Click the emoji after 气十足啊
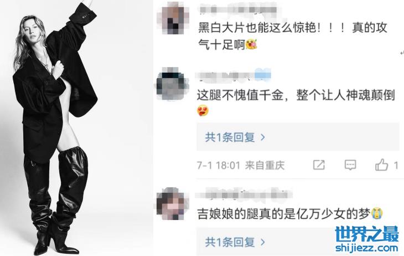The image size is (404, 256). point(251,44)
